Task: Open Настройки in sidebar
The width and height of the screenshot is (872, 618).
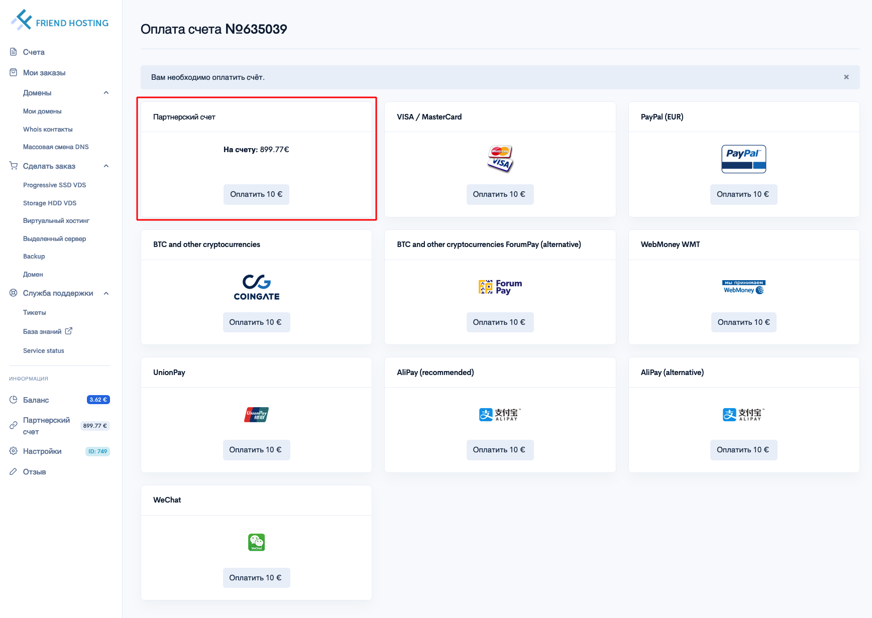Action: click(x=42, y=451)
